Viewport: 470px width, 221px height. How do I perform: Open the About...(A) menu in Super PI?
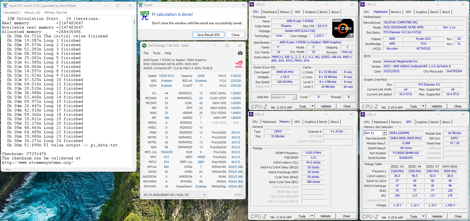(32, 13)
